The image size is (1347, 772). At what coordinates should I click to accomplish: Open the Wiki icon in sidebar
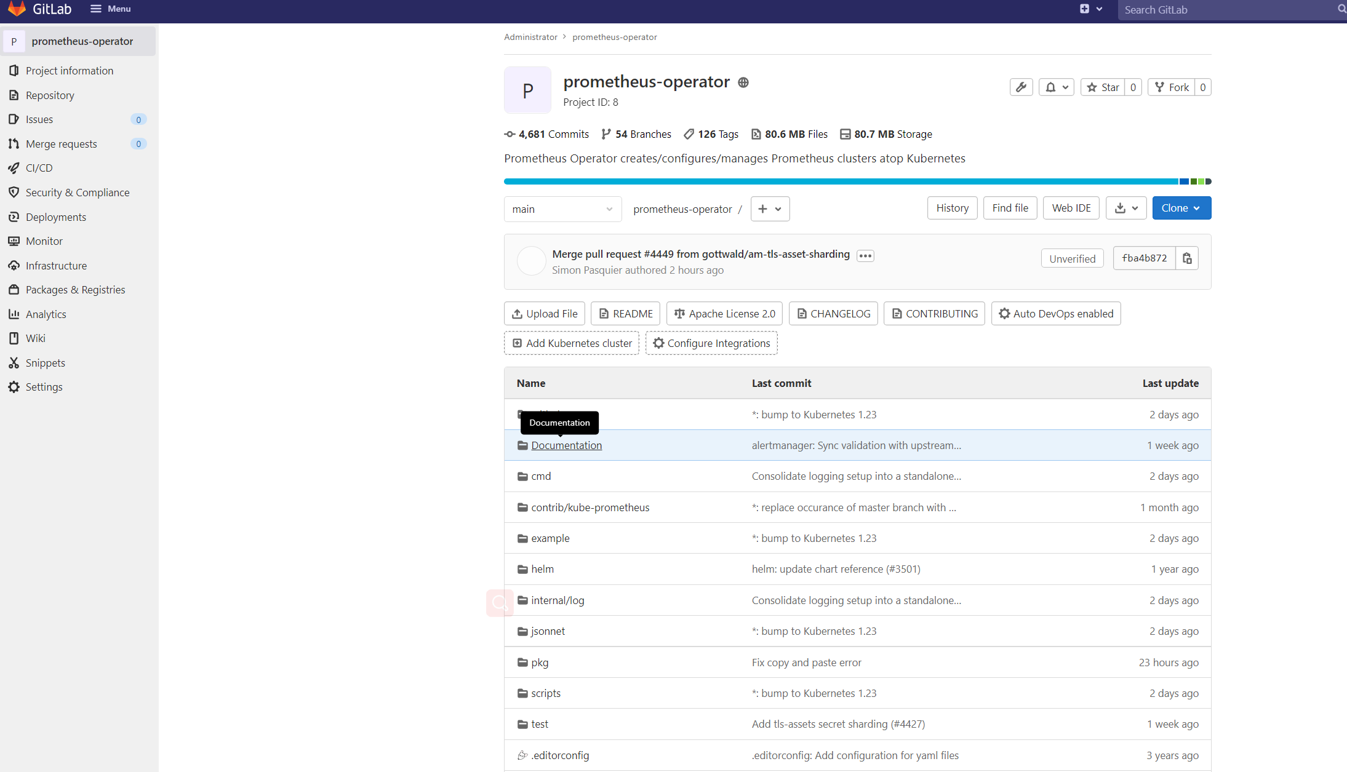14,338
